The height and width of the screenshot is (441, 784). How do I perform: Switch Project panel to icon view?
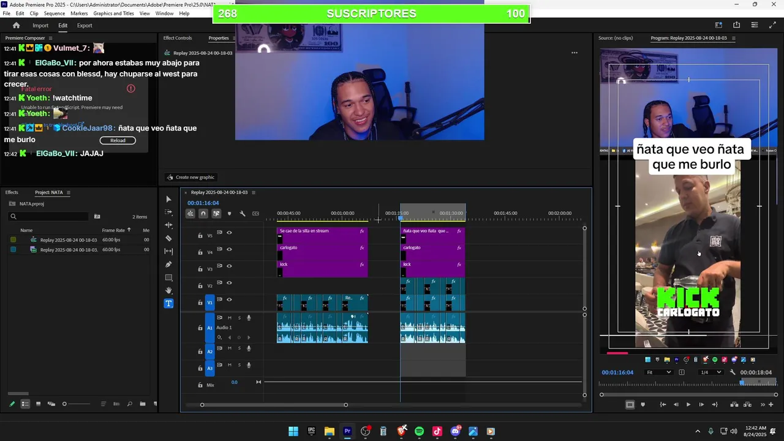point(38,404)
